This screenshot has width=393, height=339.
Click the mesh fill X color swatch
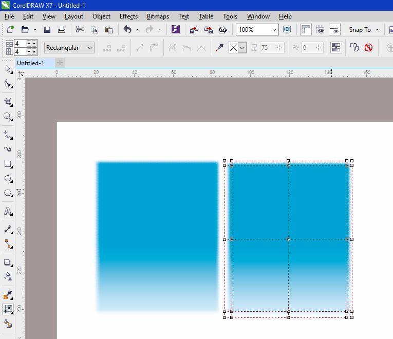pyautogui.click(x=233, y=48)
